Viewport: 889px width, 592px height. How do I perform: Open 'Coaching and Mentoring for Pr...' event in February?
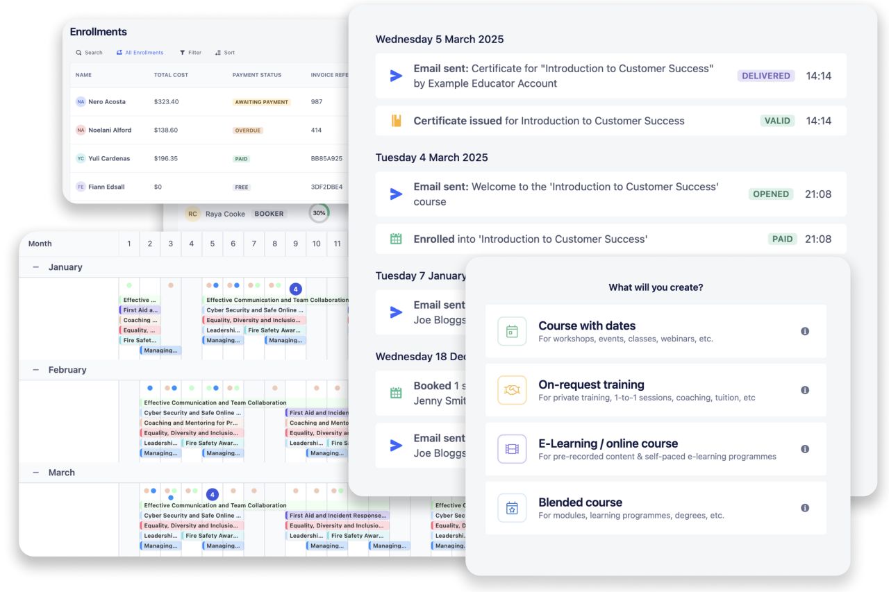[x=192, y=423]
